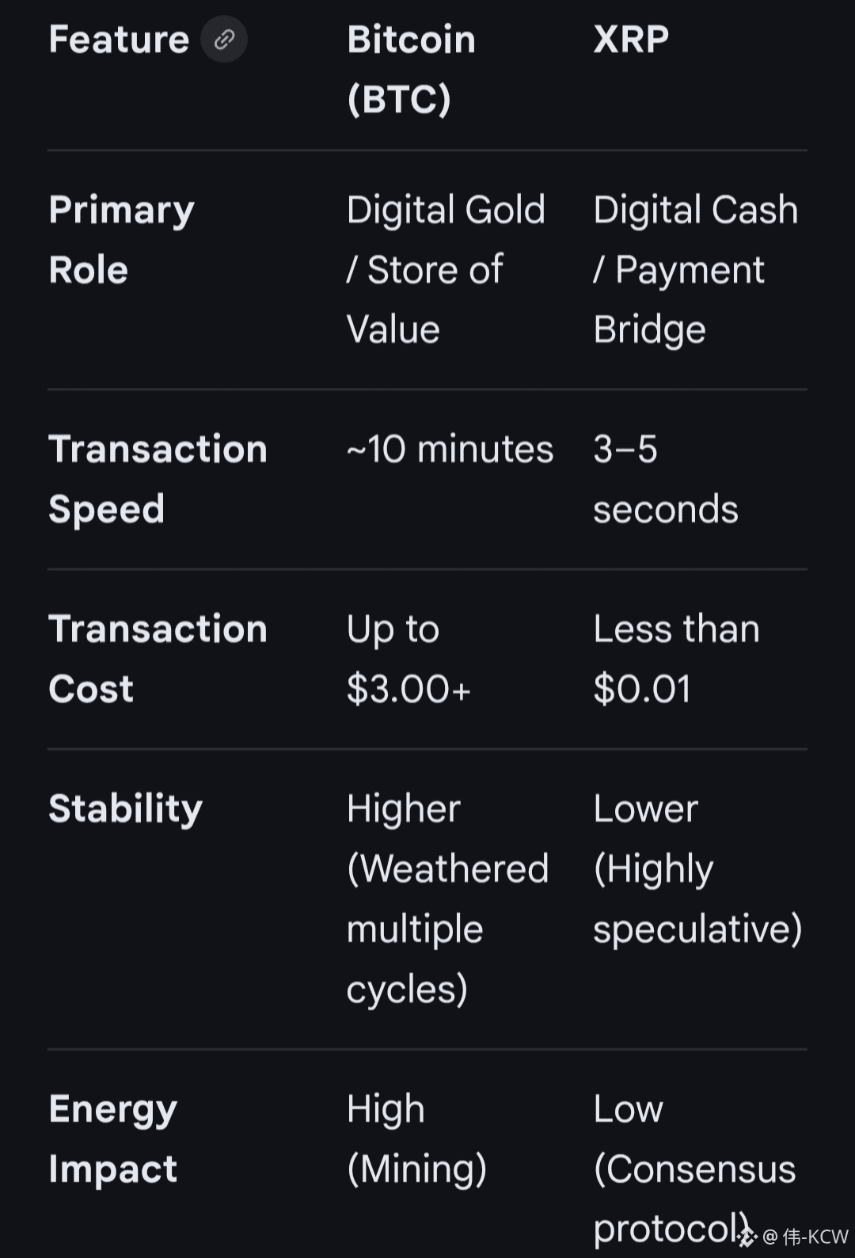Click the Transaction Cost row label
The width and height of the screenshot is (855, 1258).
(158, 659)
